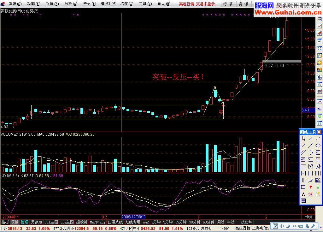Viewport: 323px width, 232px height.
Task: Select the dde主图 template tab
Action: tap(67, 222)
